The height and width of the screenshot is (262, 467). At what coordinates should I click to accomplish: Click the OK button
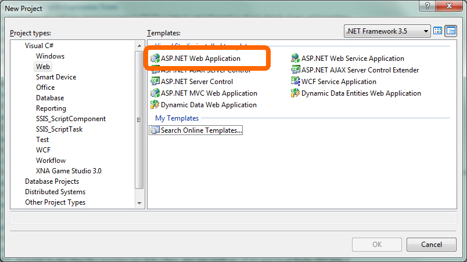pos(377,245)
